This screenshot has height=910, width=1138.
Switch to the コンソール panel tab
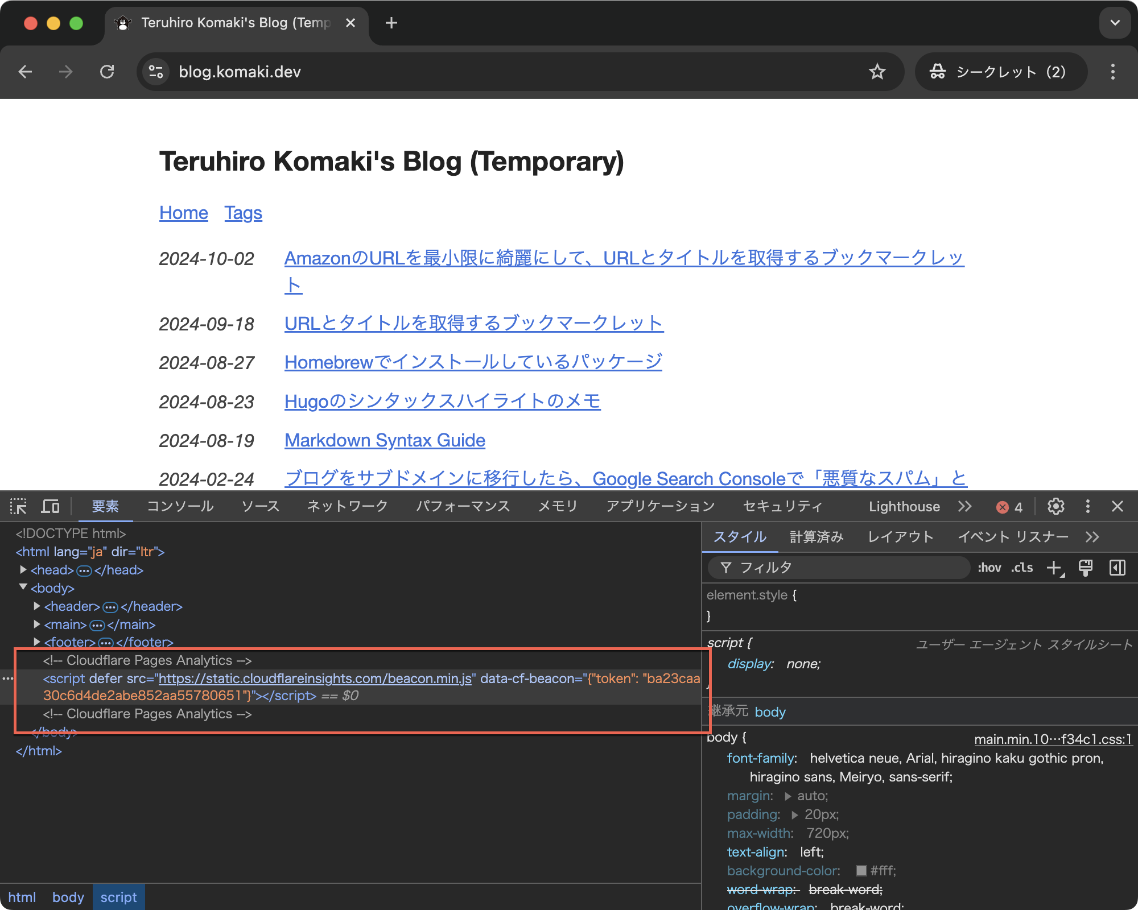[x=180, y=506]
